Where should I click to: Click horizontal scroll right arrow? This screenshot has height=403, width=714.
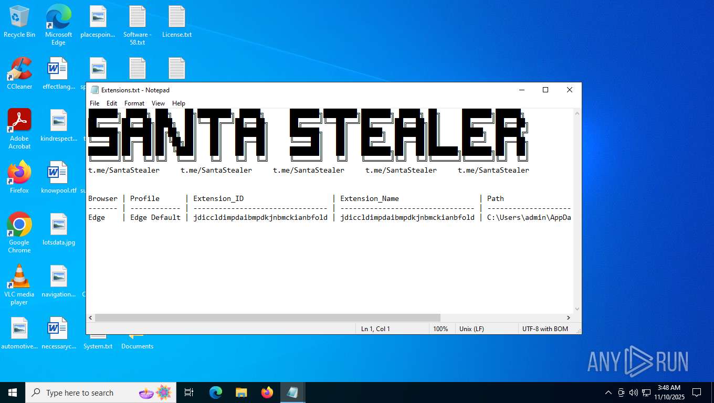tap(568, 318)
